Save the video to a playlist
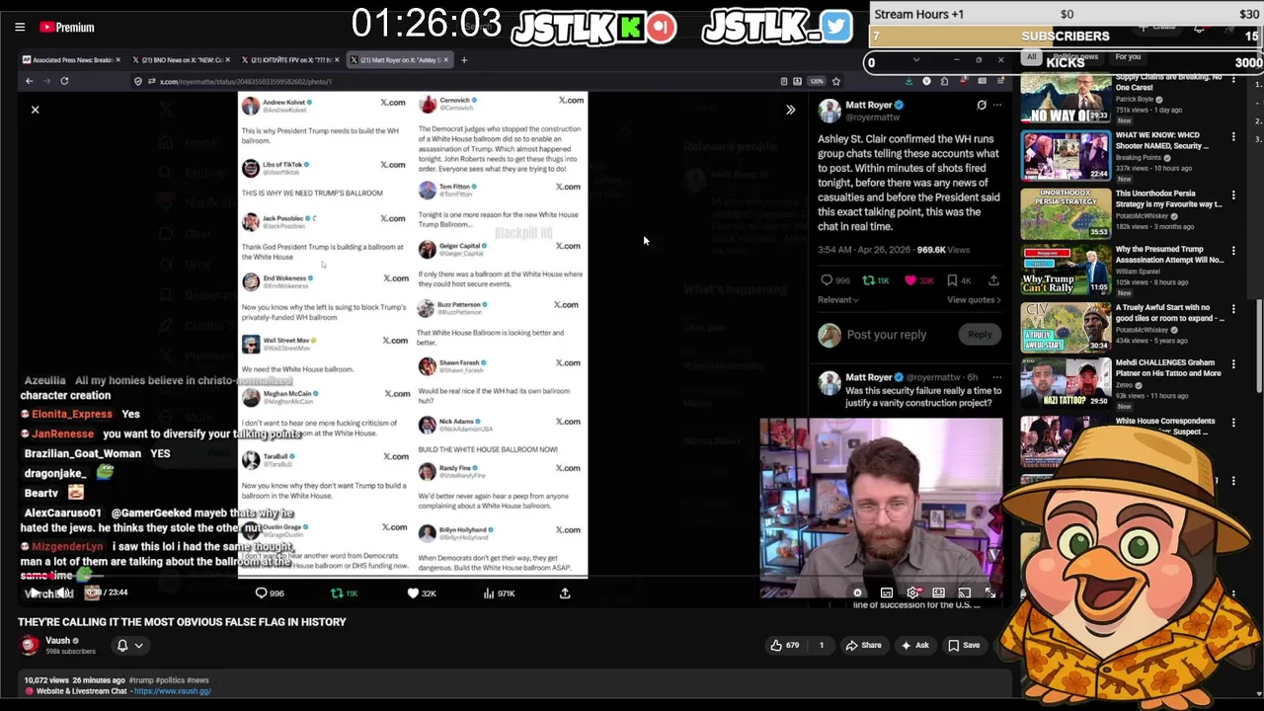Image resolution: width=1264 pixels, height=711 pixels. click(x=964, y=646)
